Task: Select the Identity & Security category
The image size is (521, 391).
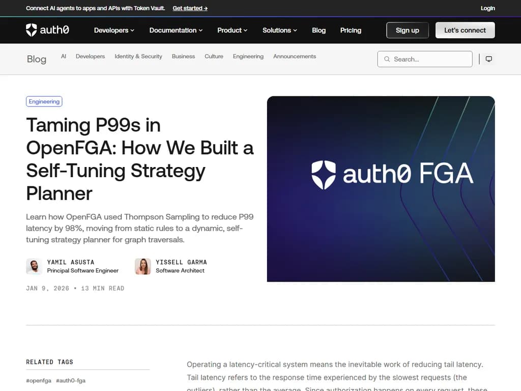Action: pyautogui.click(x=138, y=57)
